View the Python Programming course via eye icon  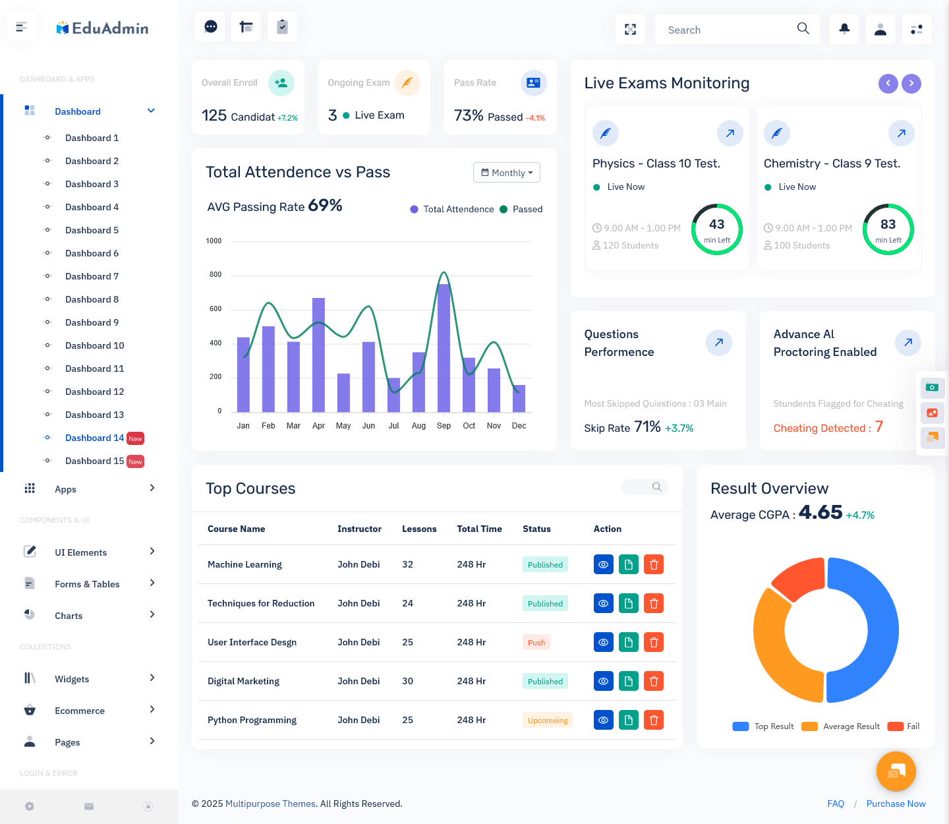(603, 721)
